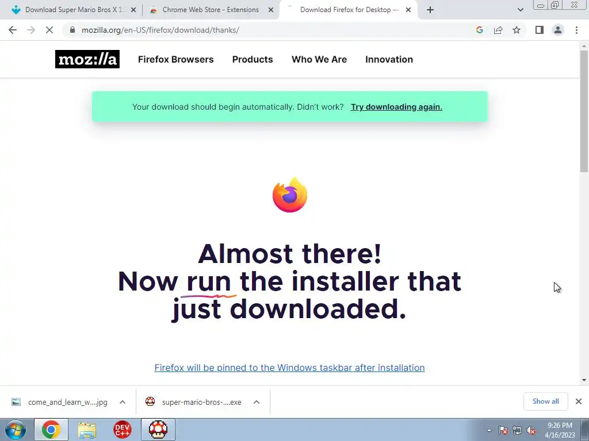589x441 pixels.
Task: Share this page icon
Action: [x=498, y=30]
